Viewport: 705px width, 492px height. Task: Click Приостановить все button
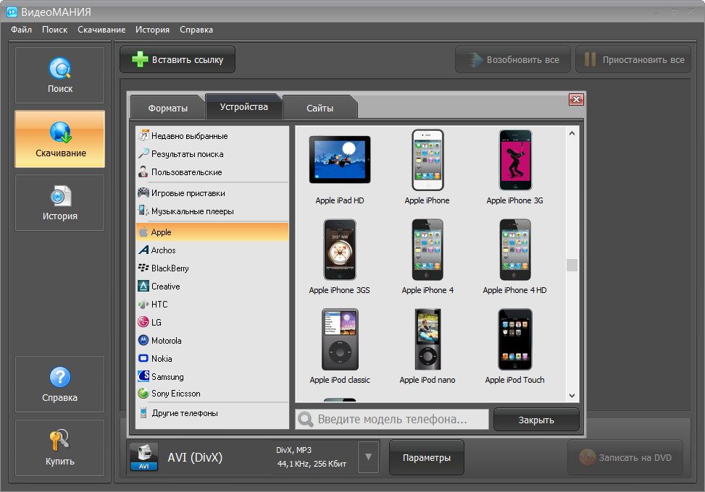point(633,60)
